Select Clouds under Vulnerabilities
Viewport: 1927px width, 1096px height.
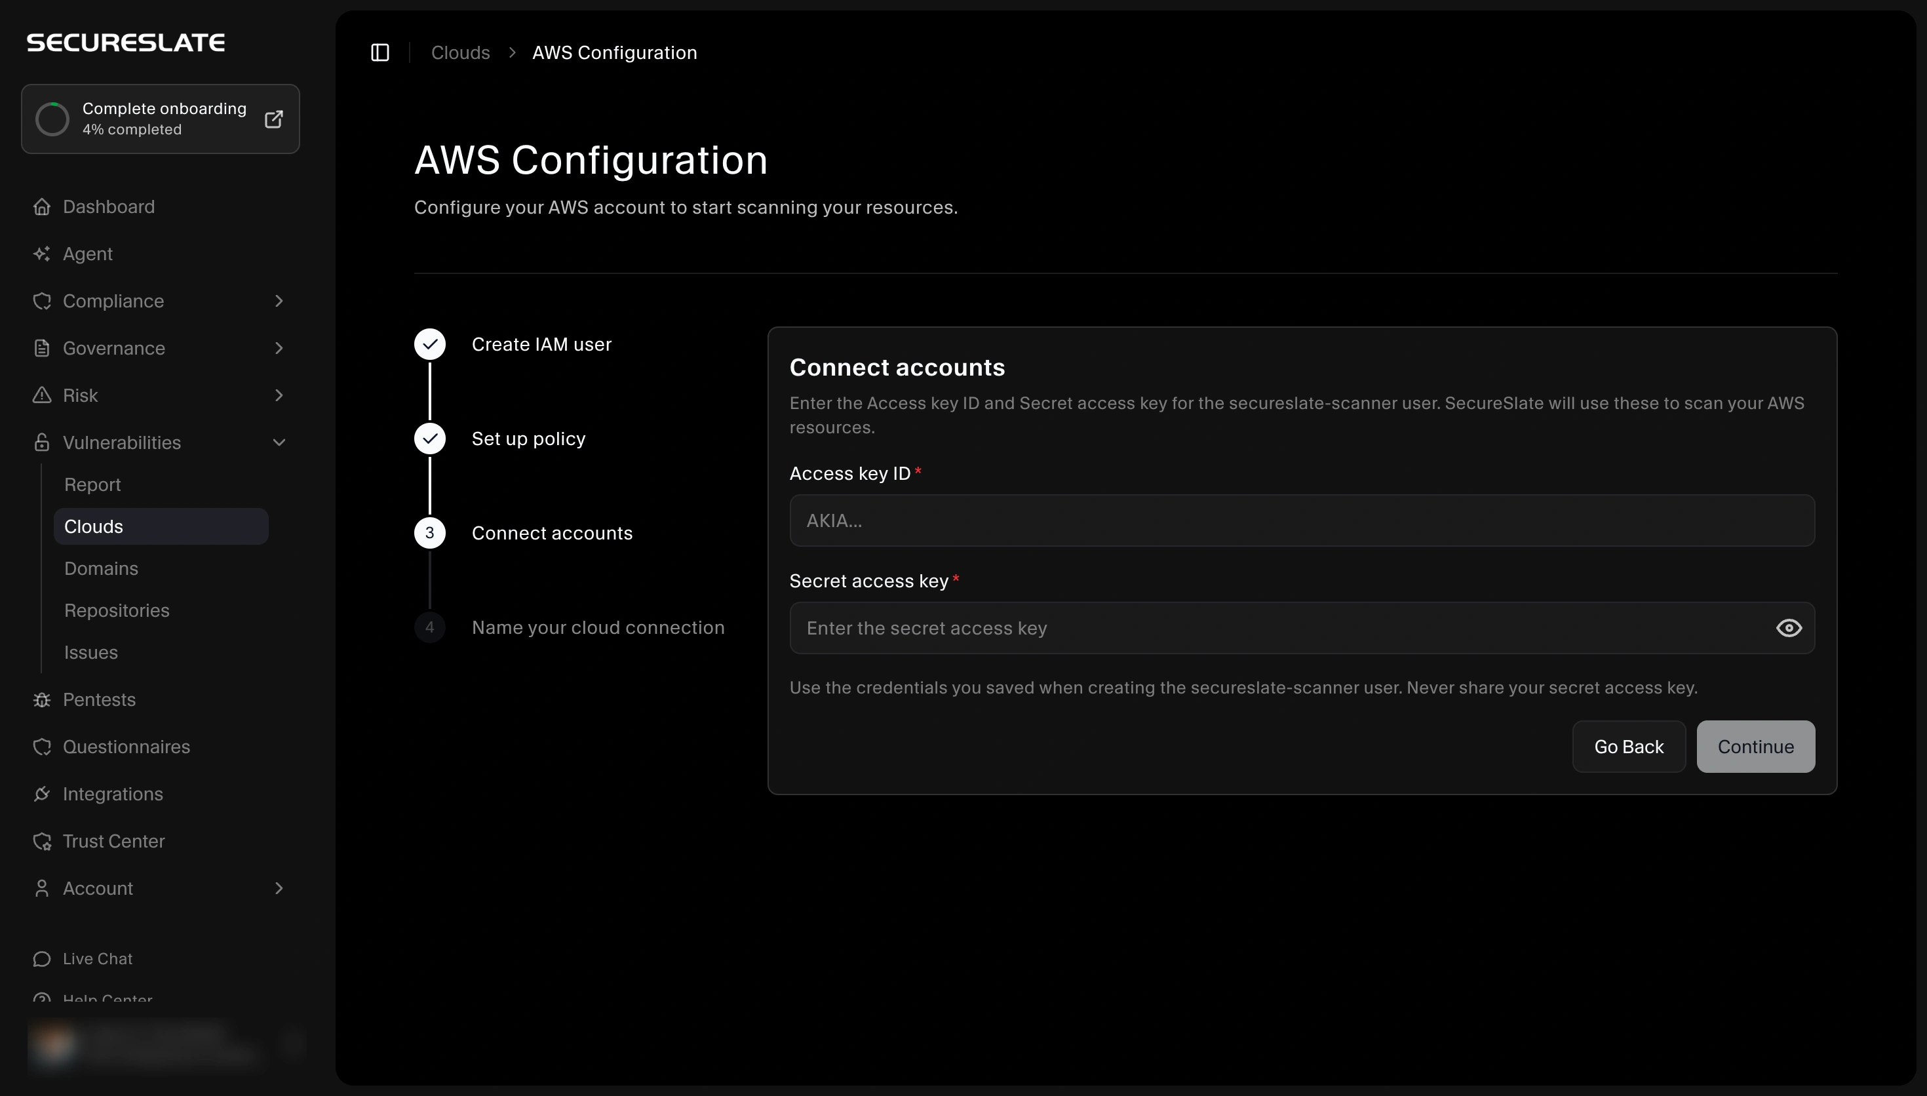(161, 526)
